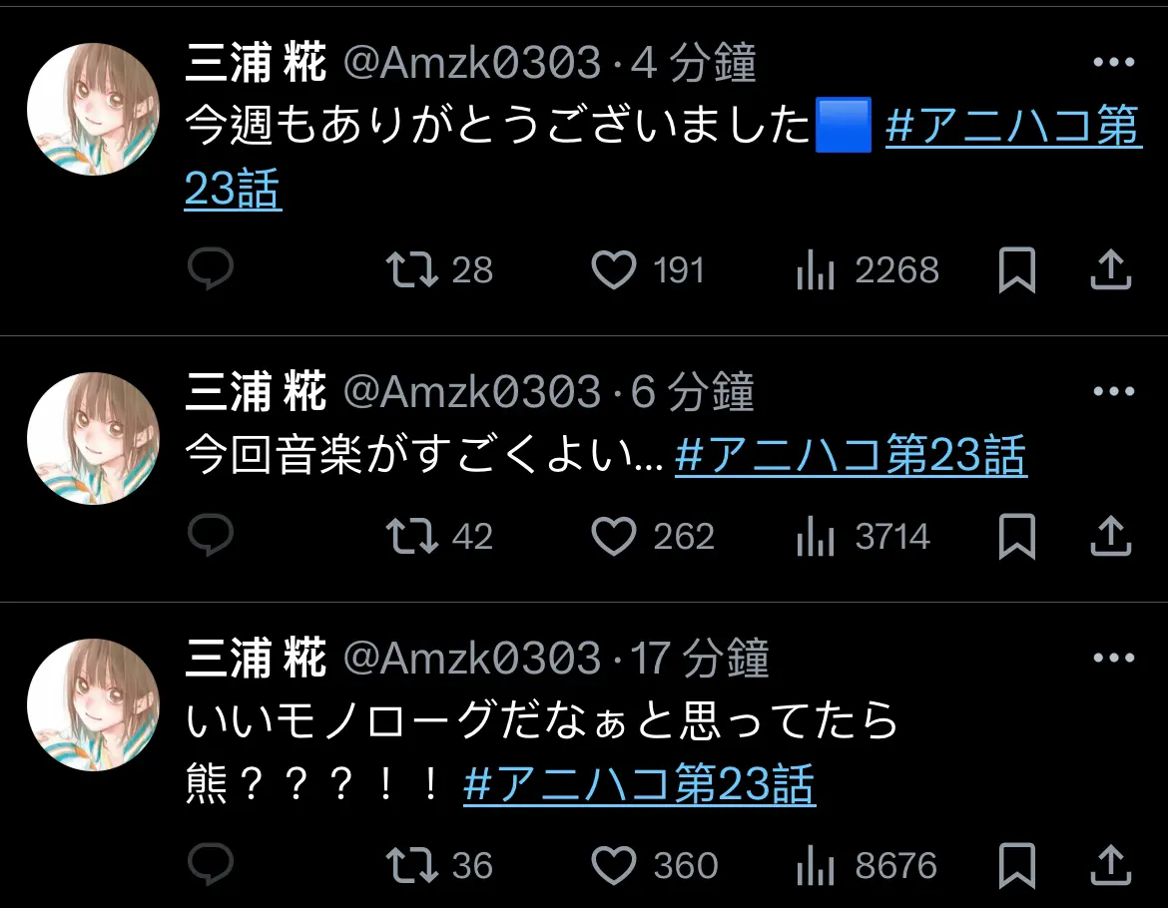Open hashtag #アニハコ第23話 in the 熊 post
Screen dimensions: 1168x908
[x=639, y=784]
